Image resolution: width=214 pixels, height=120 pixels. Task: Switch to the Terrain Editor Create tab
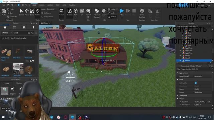(x=6, y=83)
